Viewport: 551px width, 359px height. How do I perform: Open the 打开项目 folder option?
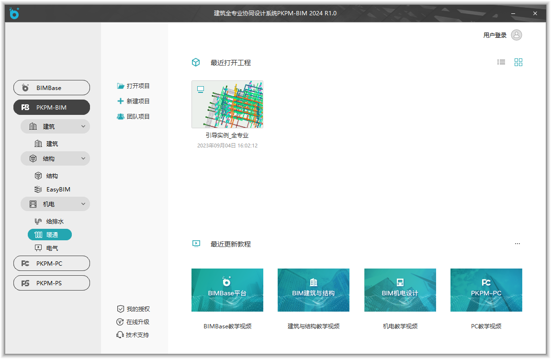(134, 86)
